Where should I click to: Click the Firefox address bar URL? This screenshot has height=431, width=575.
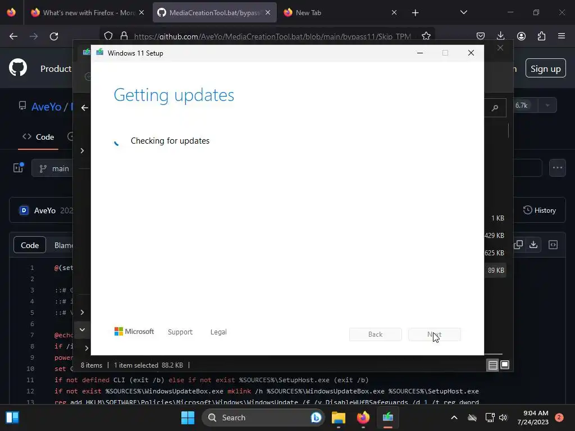pyautogui.click(x=272, y=36)
